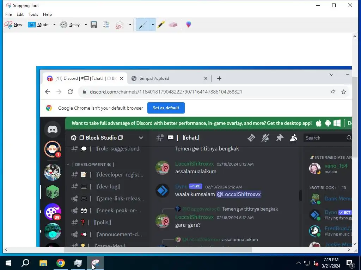The width and height of the screenshot is (361, 270).
Task: Open taskbar search magnifier
Action: (25, 263)
